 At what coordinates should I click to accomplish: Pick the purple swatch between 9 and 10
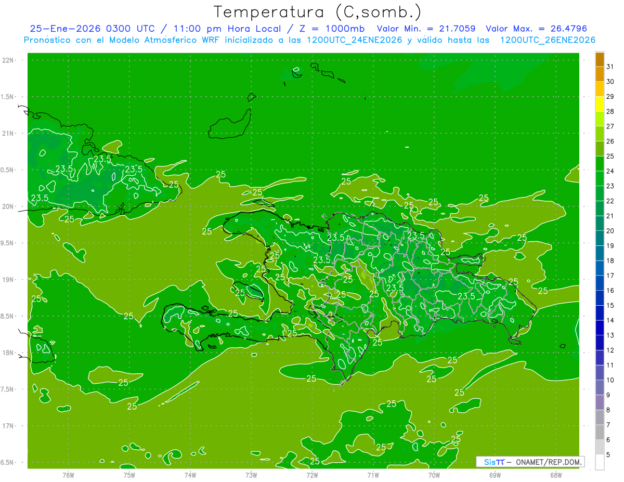(x=600, y=388)
